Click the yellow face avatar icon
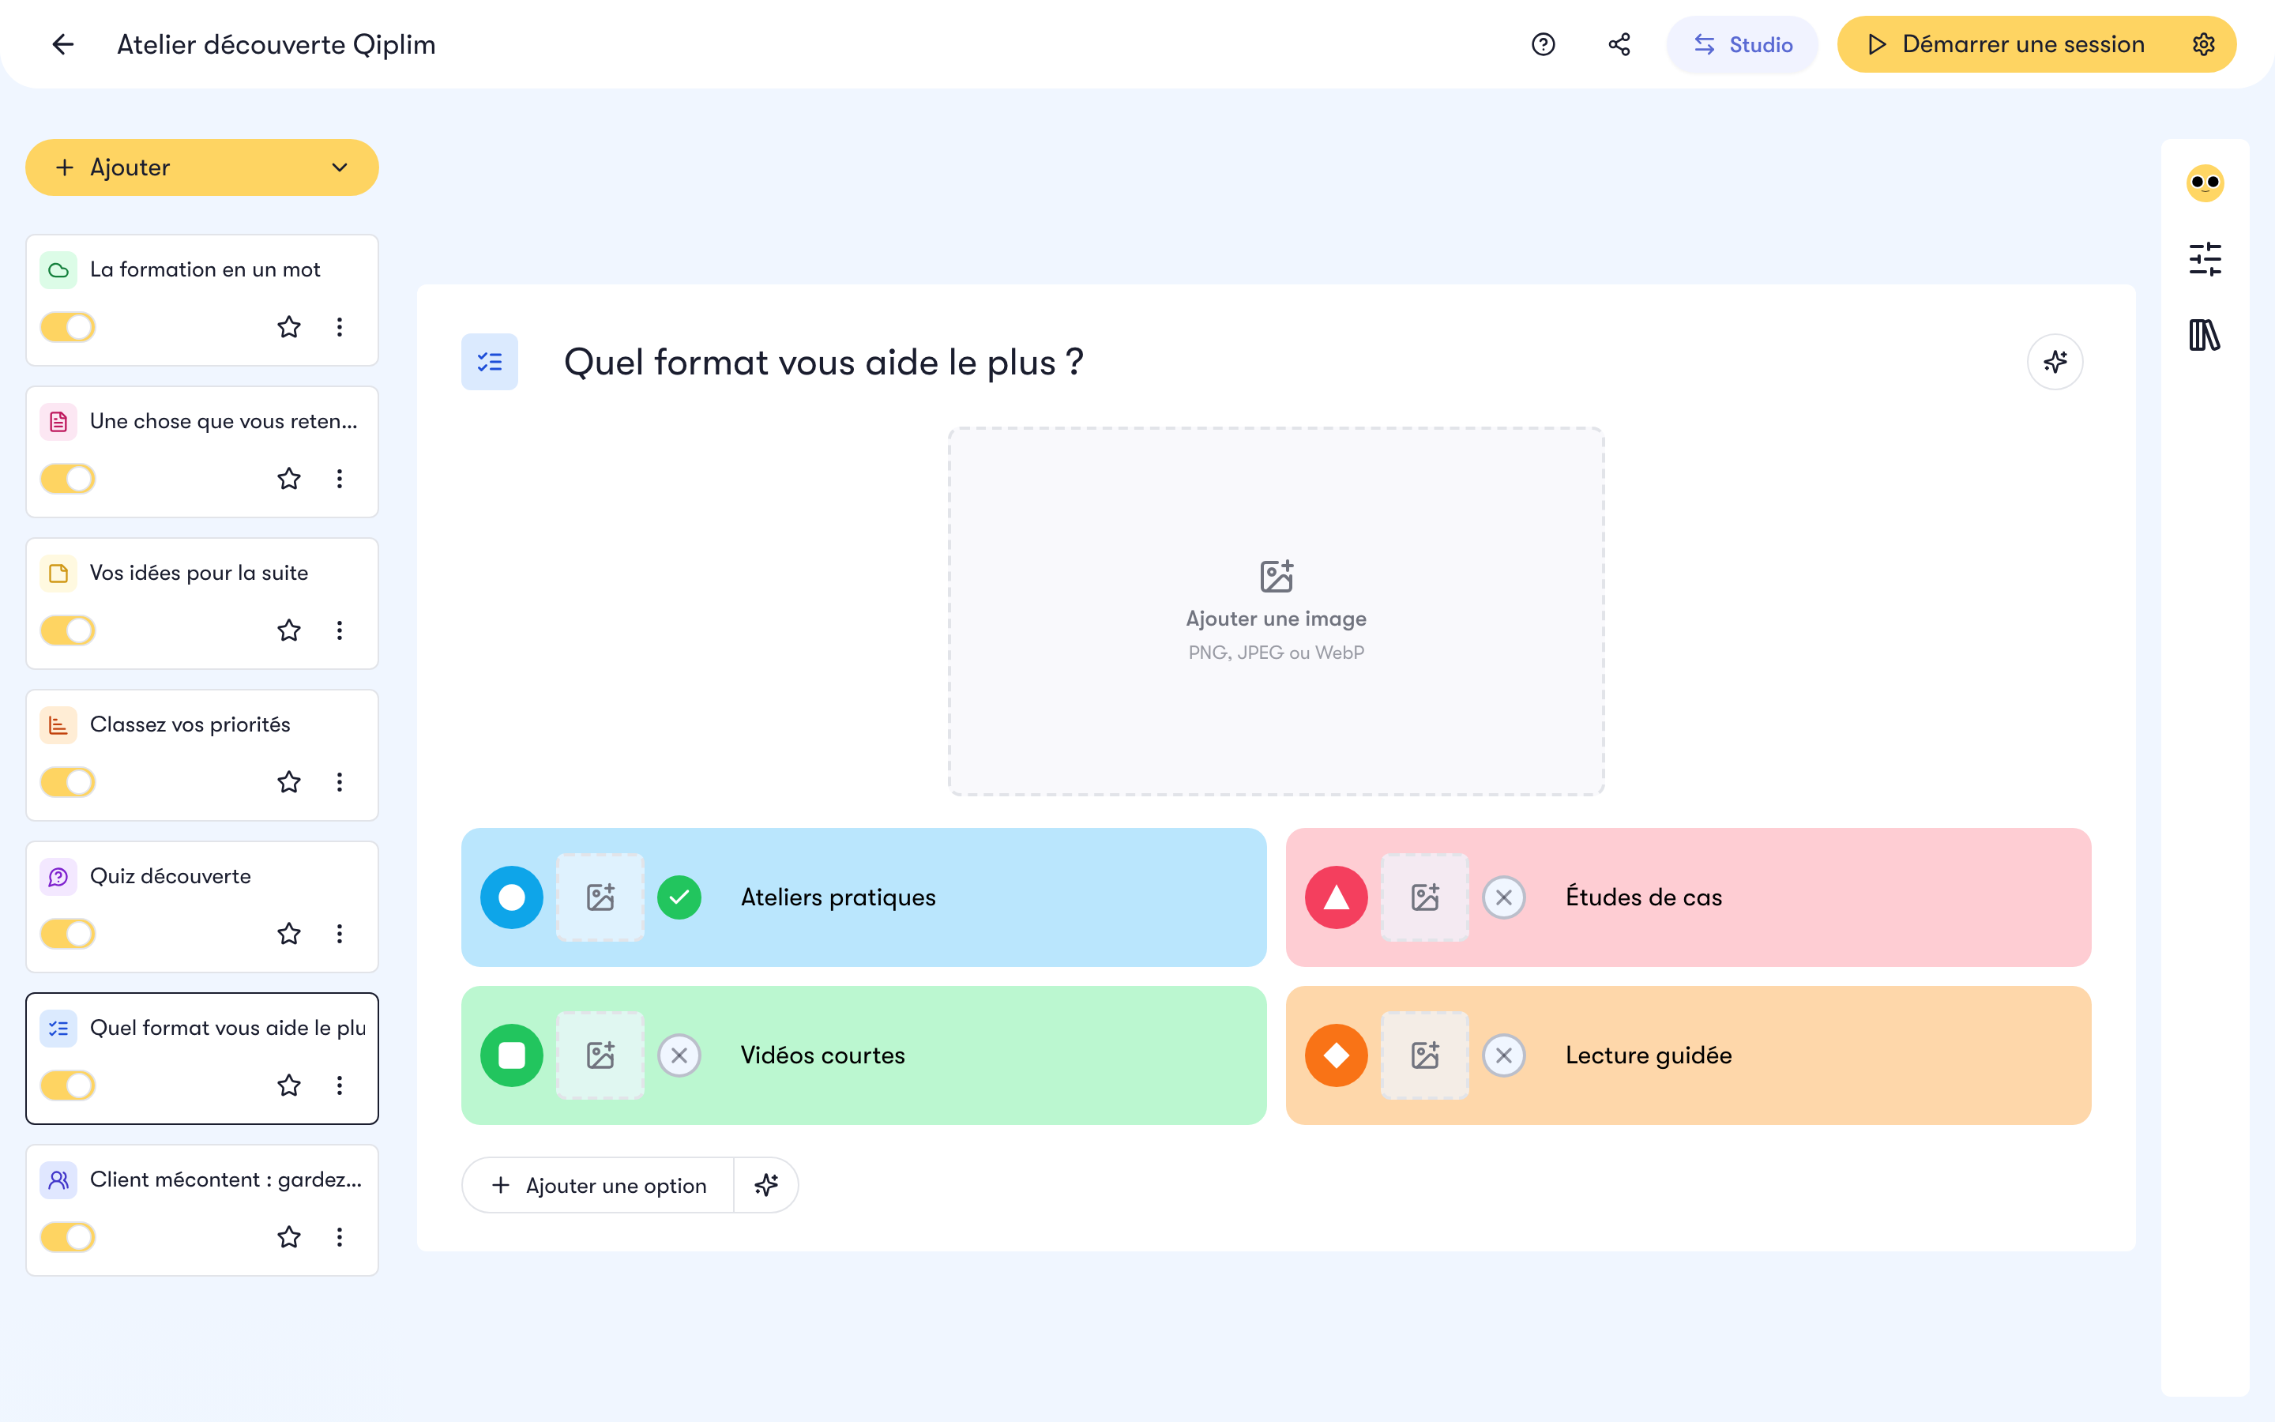This screenshot has height=1422, width=2275. click(2205, 182)
